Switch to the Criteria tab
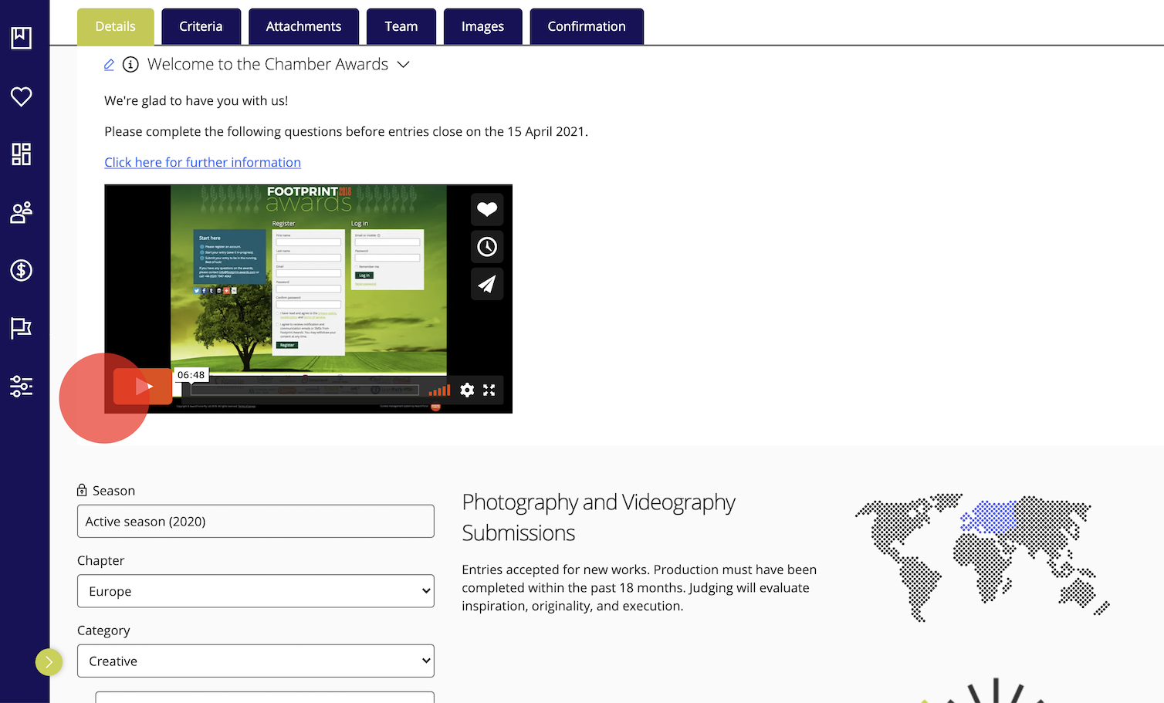This screenshot has width=1164, height=703. (201, 25)
